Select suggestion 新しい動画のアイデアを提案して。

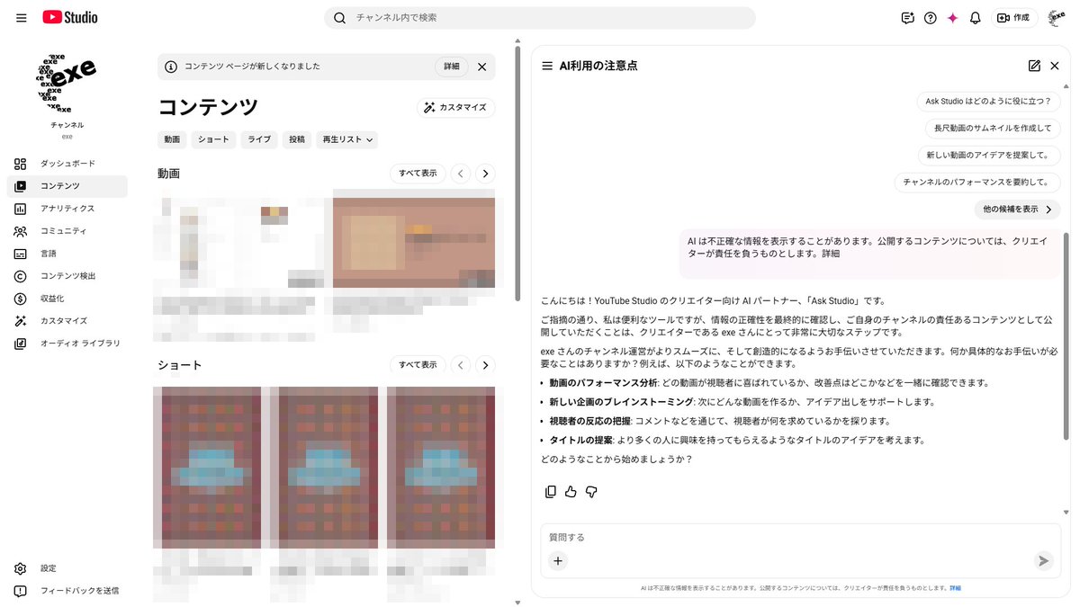(x=989, y=156)
